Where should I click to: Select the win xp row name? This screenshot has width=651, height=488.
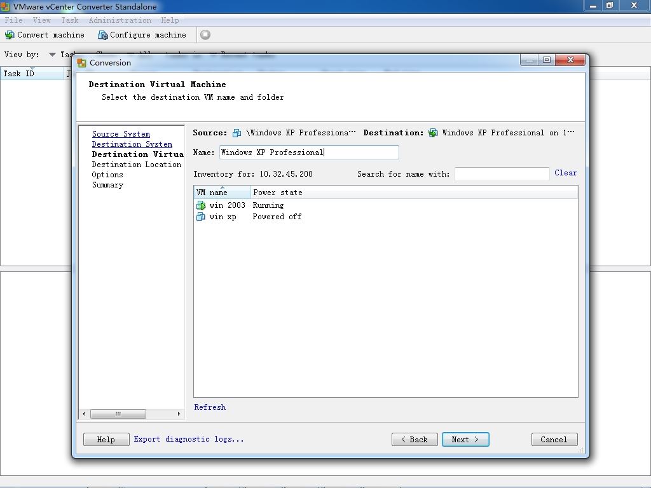tap(223, 217)
